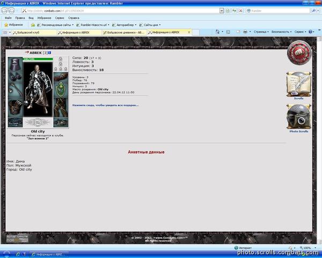Click the ABREK character portrait
The width and height of the screenshot is (322, 258).
click(38, 89)
